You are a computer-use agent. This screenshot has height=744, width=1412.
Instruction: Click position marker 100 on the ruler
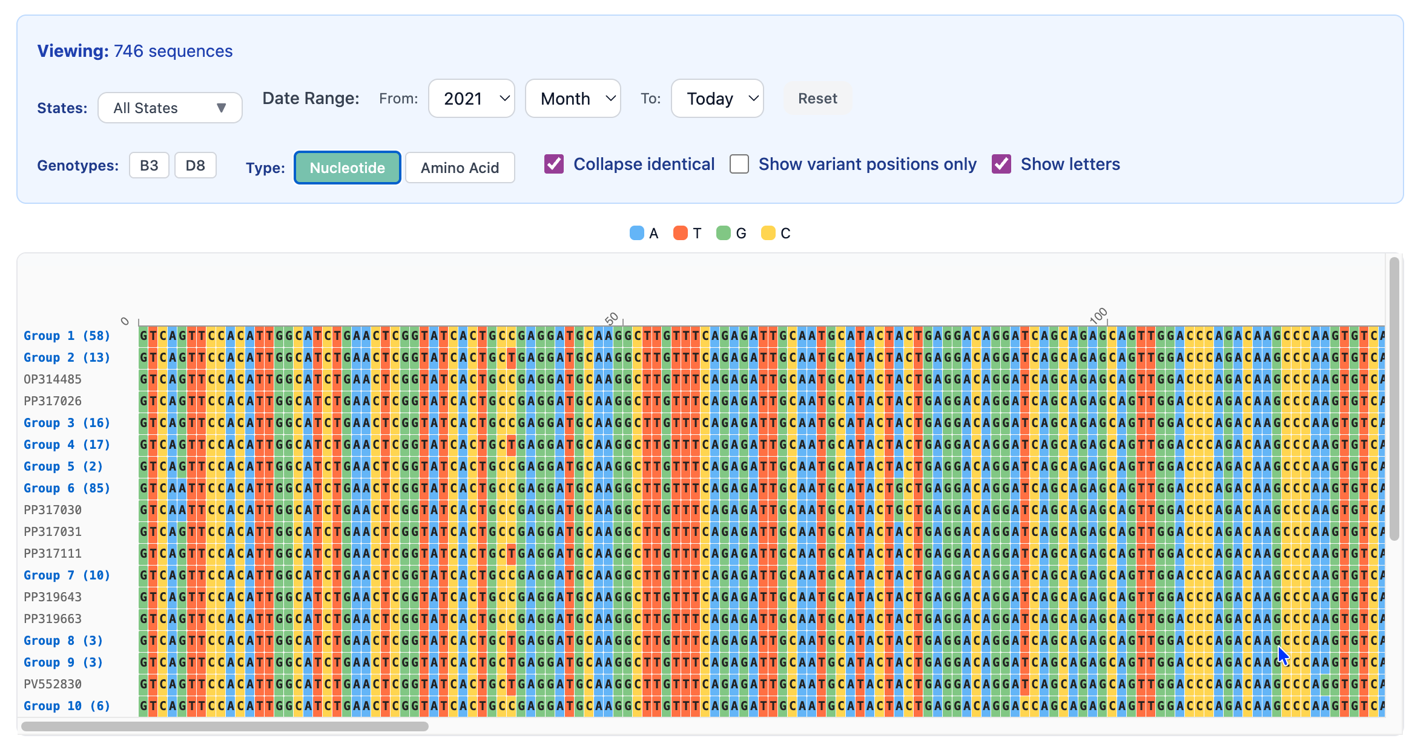coord(1098,315)
